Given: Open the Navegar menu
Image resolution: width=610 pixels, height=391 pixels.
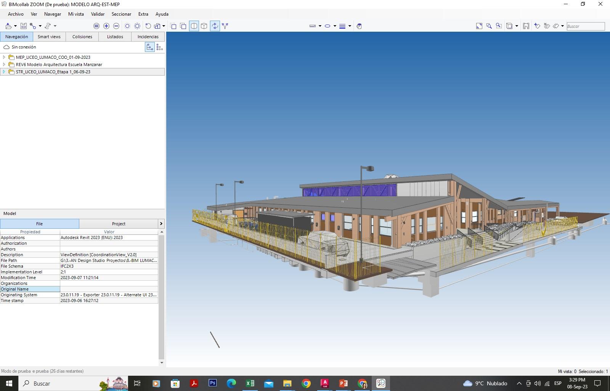Looking at the screenshot, I should [x=53, y=14].
